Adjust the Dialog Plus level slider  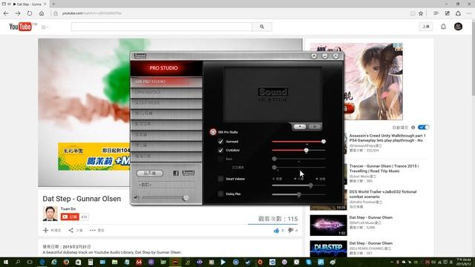[299, 194]
